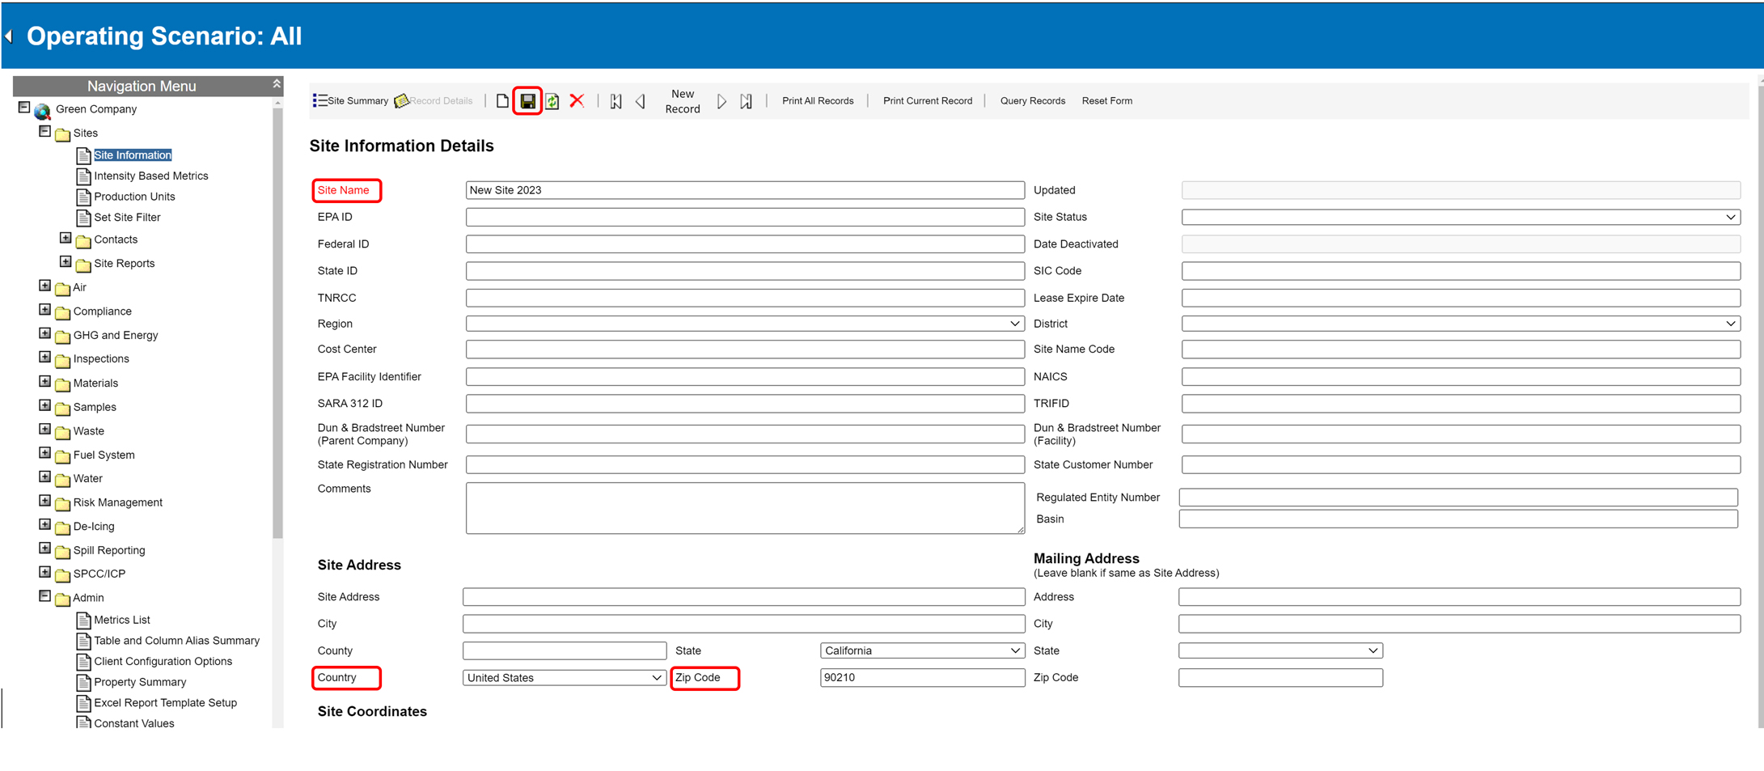The width and height of the screenshot is (1764, 771).
Task: Go to the previous record arrow
Action: [x=641, y=101]
